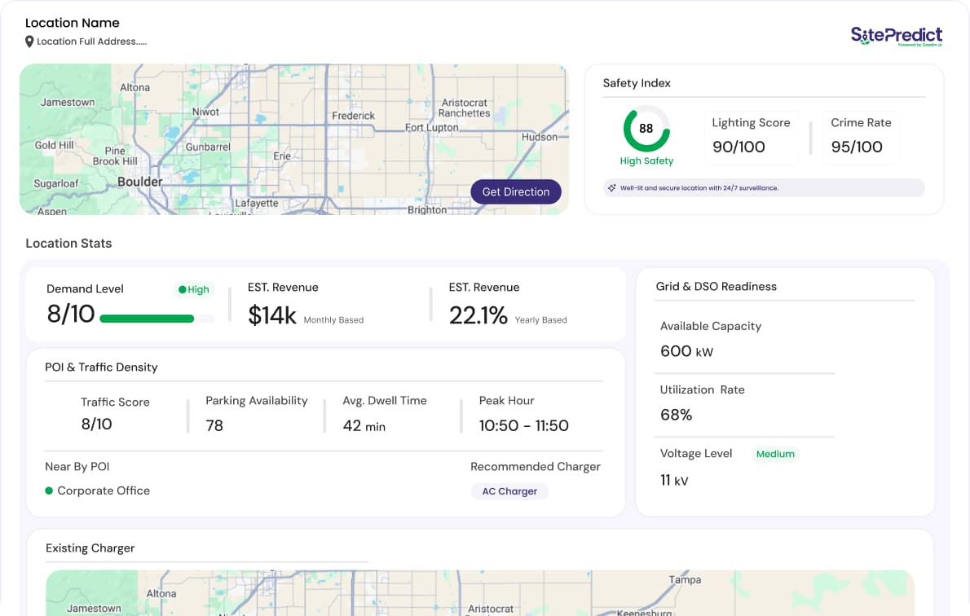This screenshot has width=970, height=616.
Task: Click the Lighting Score 90/100 value
Action: click(739, 147)
